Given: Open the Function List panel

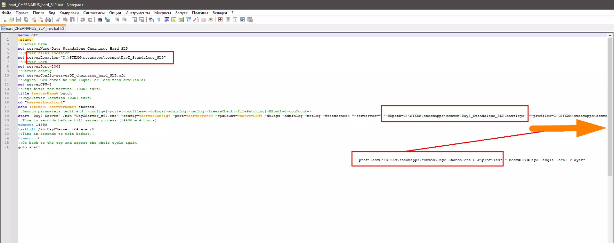Looking at the screenshot, I should coord(196,20).
